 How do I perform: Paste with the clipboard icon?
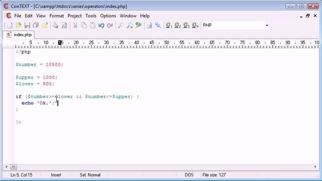click(93, 26)
